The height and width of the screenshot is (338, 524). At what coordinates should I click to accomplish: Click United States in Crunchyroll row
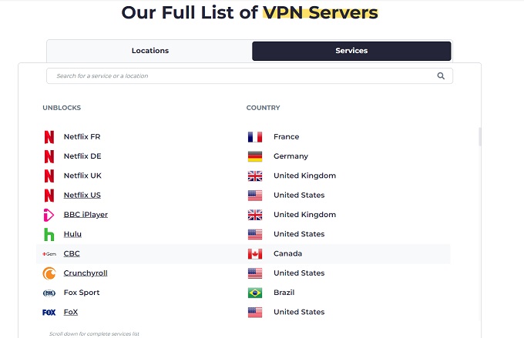click(299, 273)
